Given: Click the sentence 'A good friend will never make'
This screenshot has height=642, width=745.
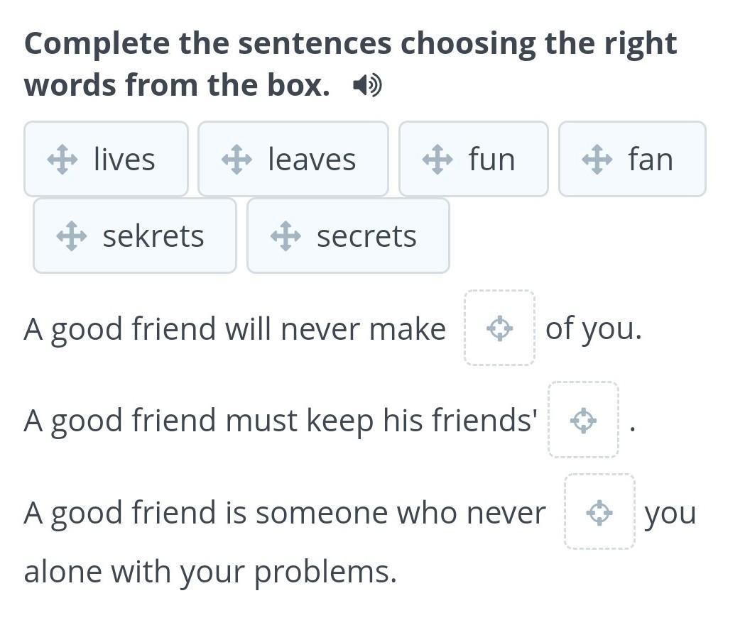Looking at the screenshot, I should (234, 329).
